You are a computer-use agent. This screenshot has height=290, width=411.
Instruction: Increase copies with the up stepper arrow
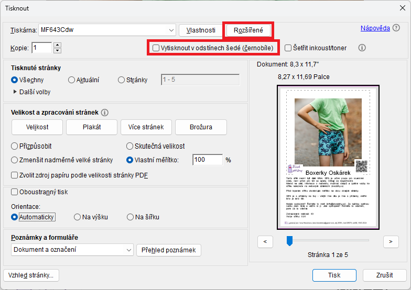point(58,45)
